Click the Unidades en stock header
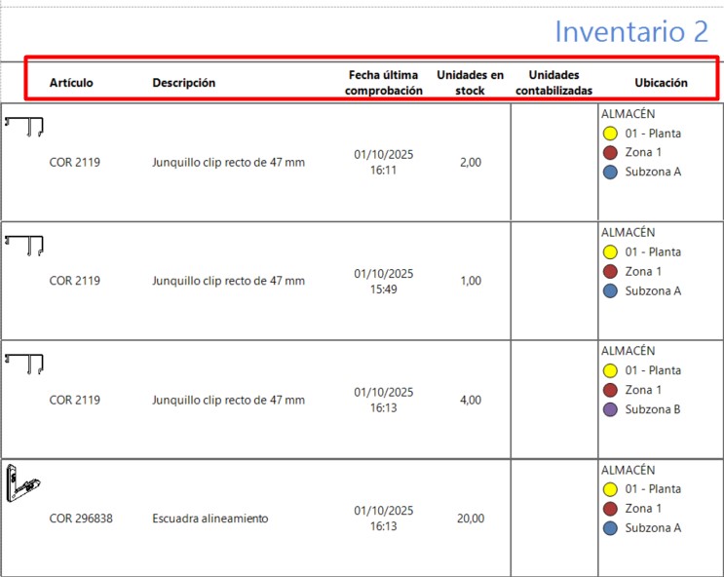The image size is (724, 577). click(470, 83)
